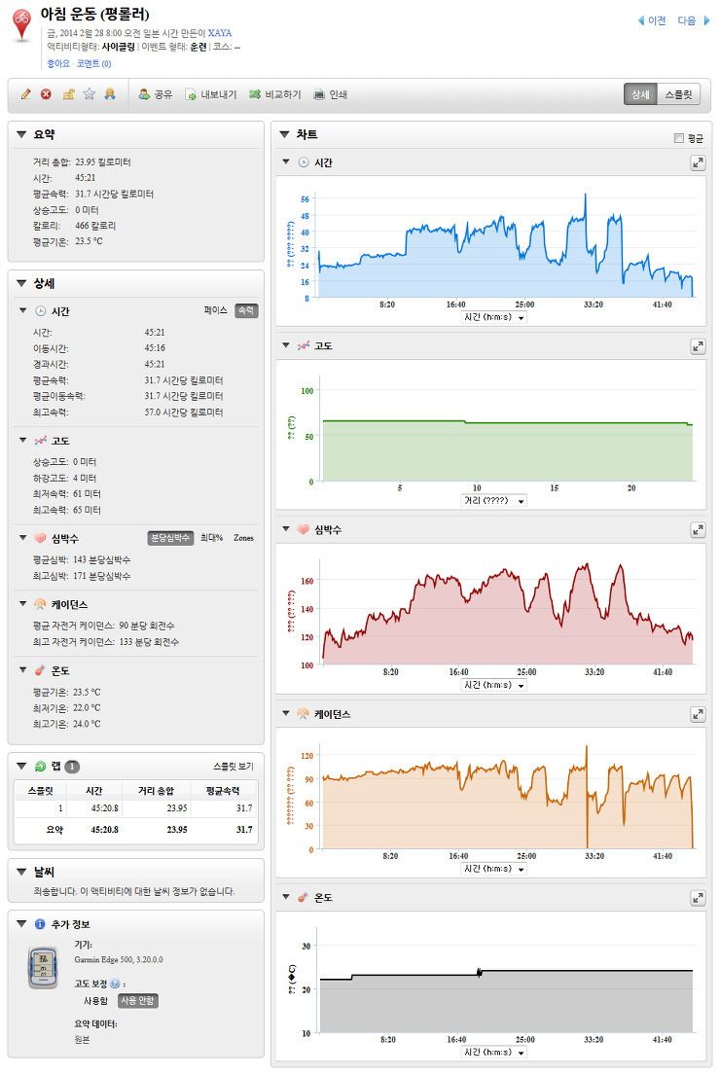The height and width of the screenshot is (1075, 720).
Task: Click the cadence icon in 케이던스 chart header
Action: point(304,714)
